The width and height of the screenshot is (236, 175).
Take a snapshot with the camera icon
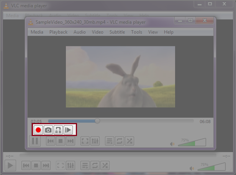48,130
